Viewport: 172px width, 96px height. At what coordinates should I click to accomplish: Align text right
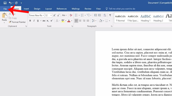(84, 21)
